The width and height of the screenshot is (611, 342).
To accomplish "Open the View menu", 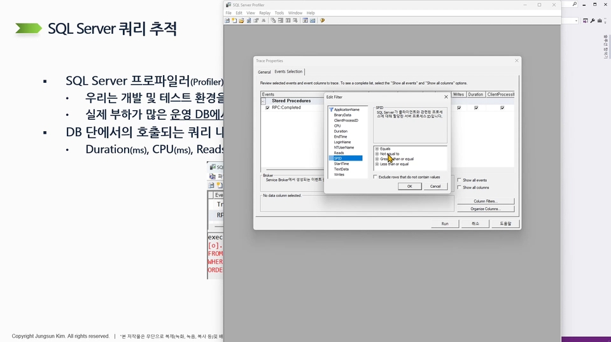I will (x=251, y=13).
